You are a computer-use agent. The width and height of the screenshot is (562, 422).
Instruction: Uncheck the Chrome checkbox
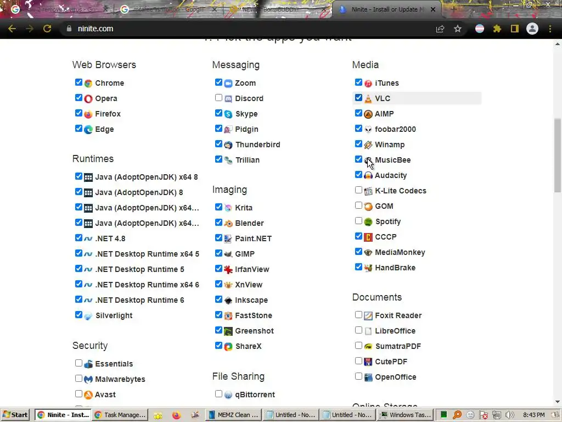(78, 82)
